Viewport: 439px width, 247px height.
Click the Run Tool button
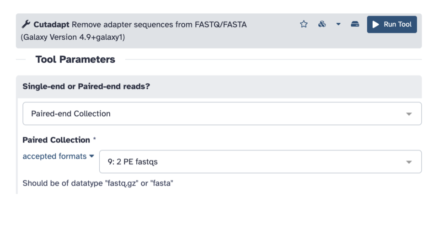coord(392,24)
